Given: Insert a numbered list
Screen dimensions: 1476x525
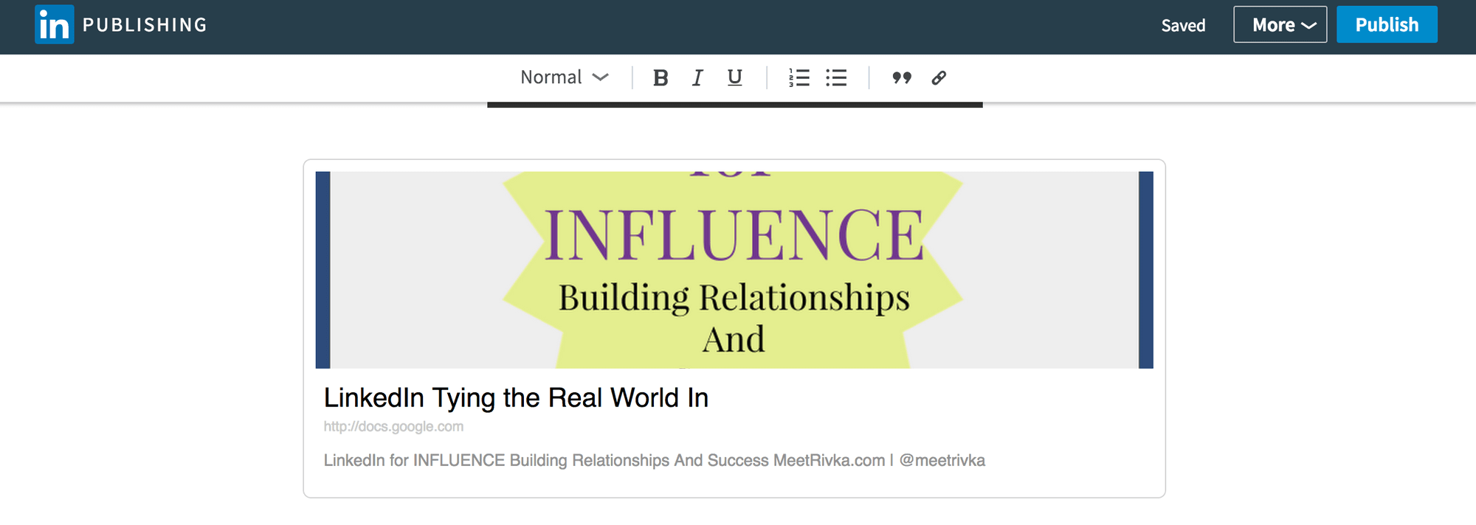Looking at the screenshot, I should coord(799,77).
